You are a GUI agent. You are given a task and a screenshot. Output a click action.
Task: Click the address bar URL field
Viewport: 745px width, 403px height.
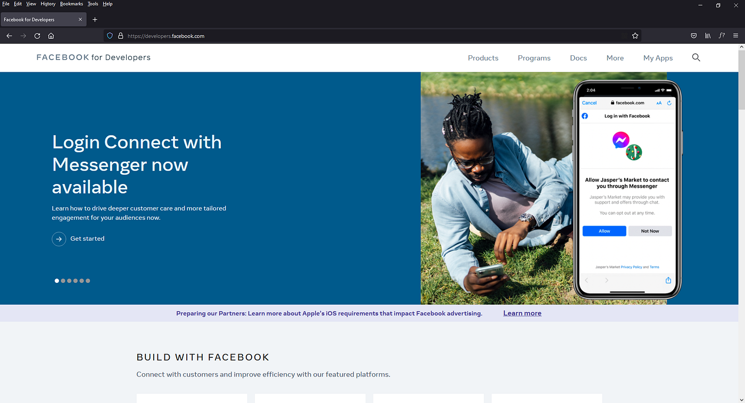[372, 36]
